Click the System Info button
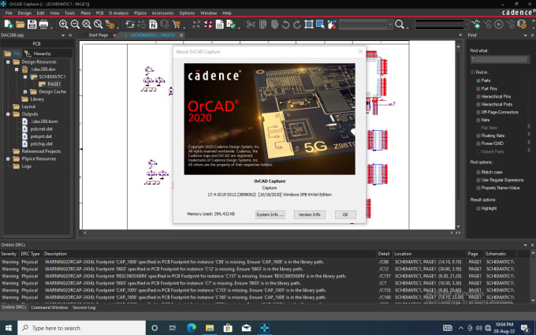This screenshot has height=335, width=536. tap(270, 214)
